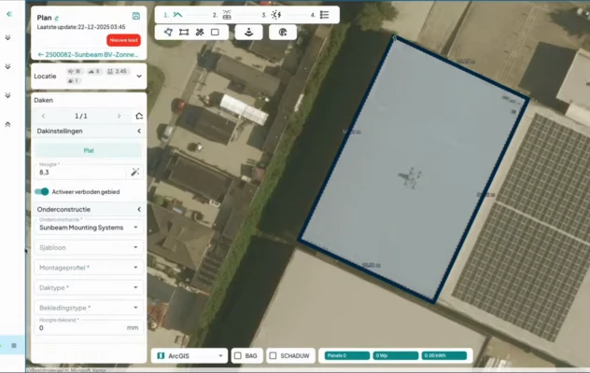Viewport: 590px width, 373px height.
Task: Click the magic wand next to height
Action: 135,172
